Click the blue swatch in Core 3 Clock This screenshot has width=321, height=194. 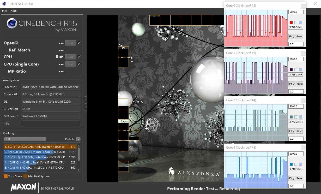click(291, 164)
